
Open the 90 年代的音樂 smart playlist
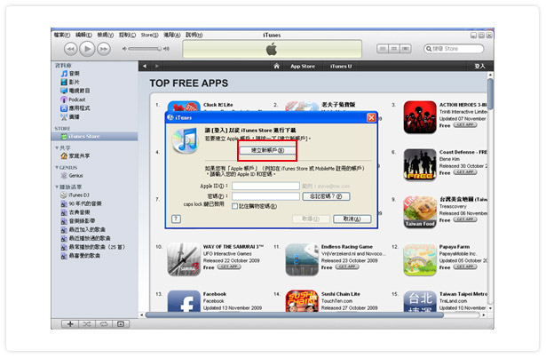[x=81, y=204]
